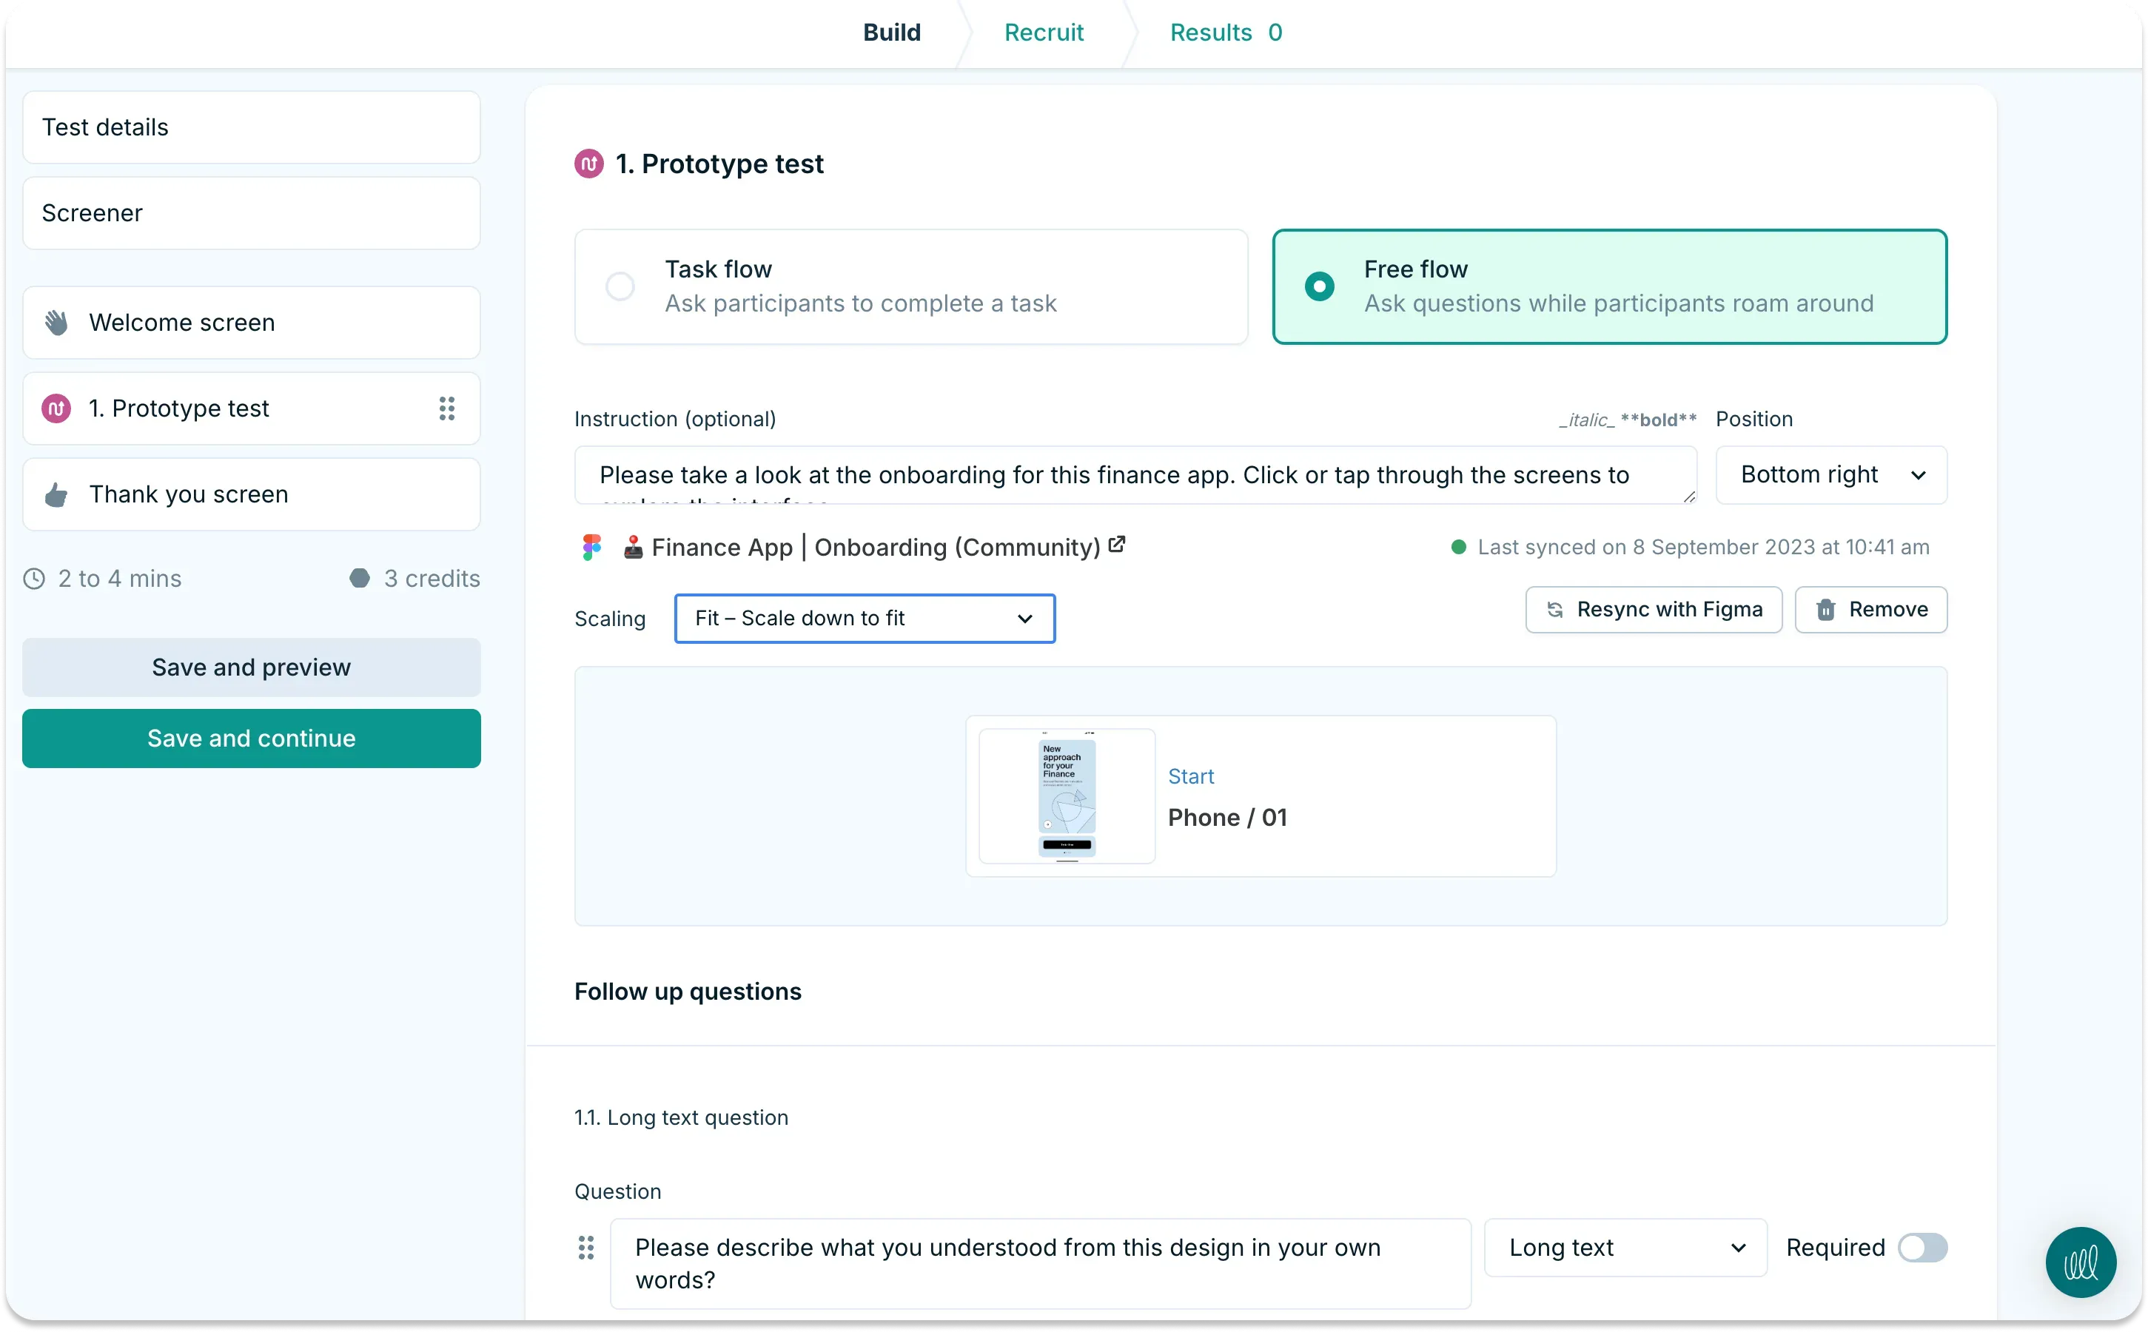This screenshot has height=1332, width=2148.
Task: Click the Figma logo icon next to Finance App
Action: [x=591, y=547]
